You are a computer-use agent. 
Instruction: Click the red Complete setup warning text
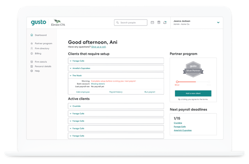(x=113, y=81)
